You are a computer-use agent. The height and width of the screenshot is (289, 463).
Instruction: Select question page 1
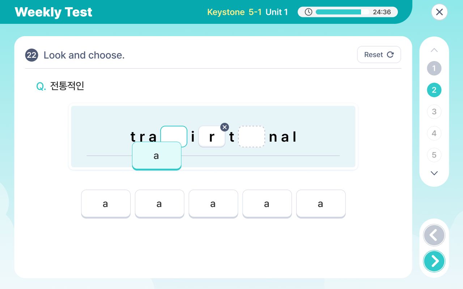tap(434, 68)
